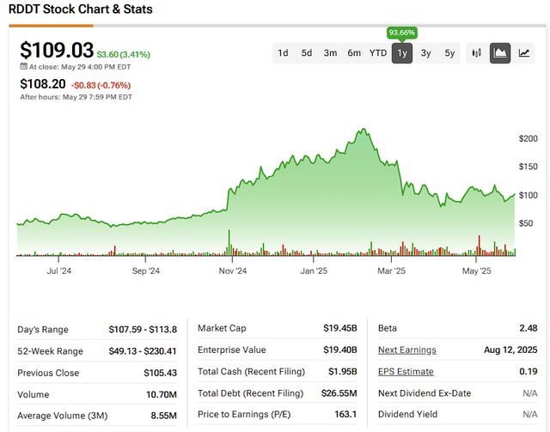Click the chart peak near $230
Screen dimensions: 550x432
(x=364, y=130)
